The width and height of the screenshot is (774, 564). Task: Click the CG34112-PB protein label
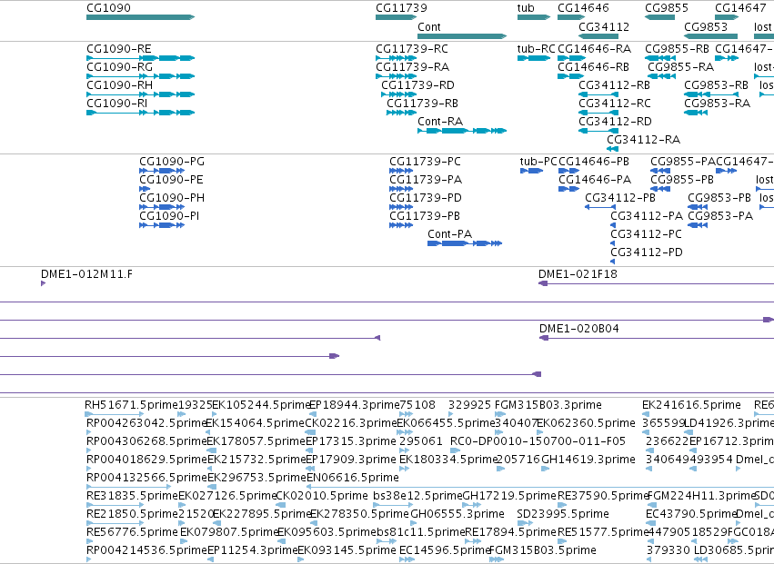(620, 198)
